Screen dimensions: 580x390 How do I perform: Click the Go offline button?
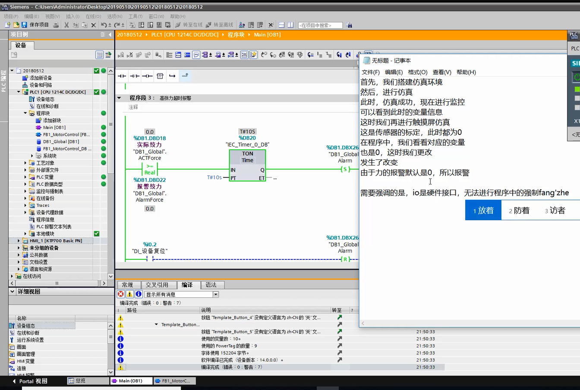click(219, 25)
